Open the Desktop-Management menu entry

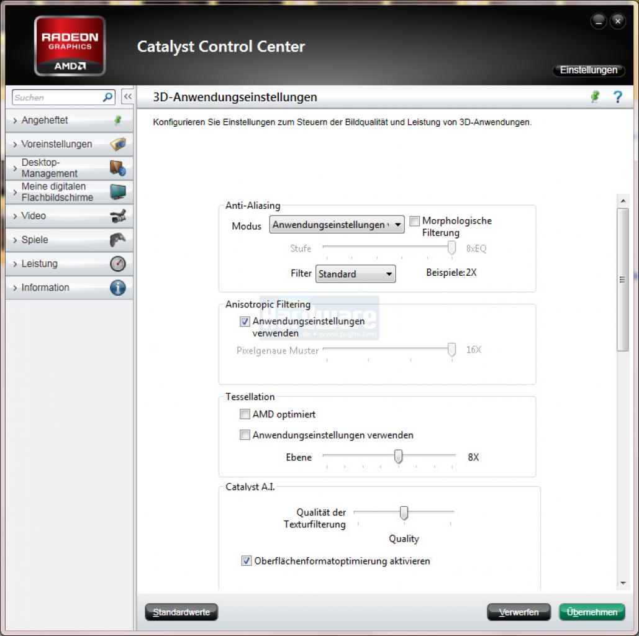coord(70,168)
